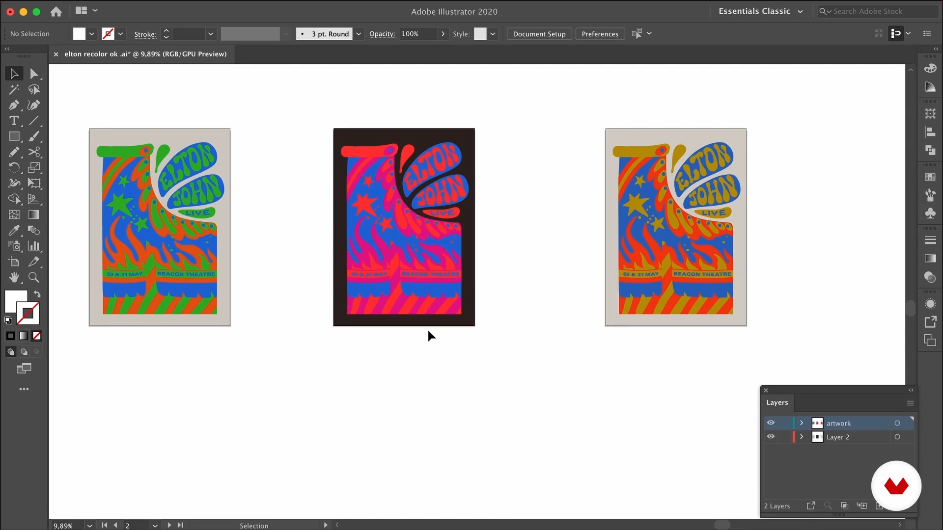The height and width of the screenshot is (530, 943).
Task: Select the Selection tool arrow
Action: [x=14, y=74]
